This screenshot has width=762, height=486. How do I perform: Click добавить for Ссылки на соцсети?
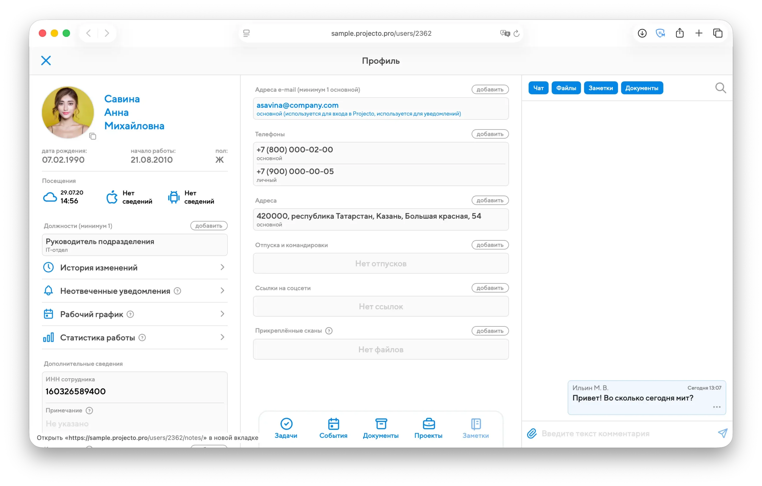click(490, 288)
